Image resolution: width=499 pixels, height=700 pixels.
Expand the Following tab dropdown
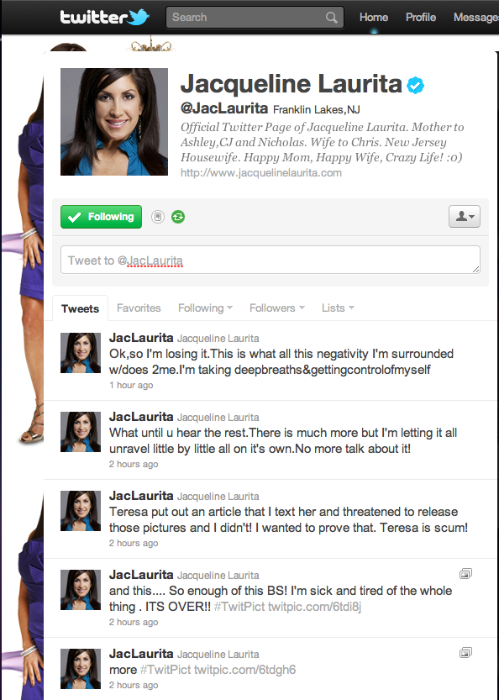[205, 308]
